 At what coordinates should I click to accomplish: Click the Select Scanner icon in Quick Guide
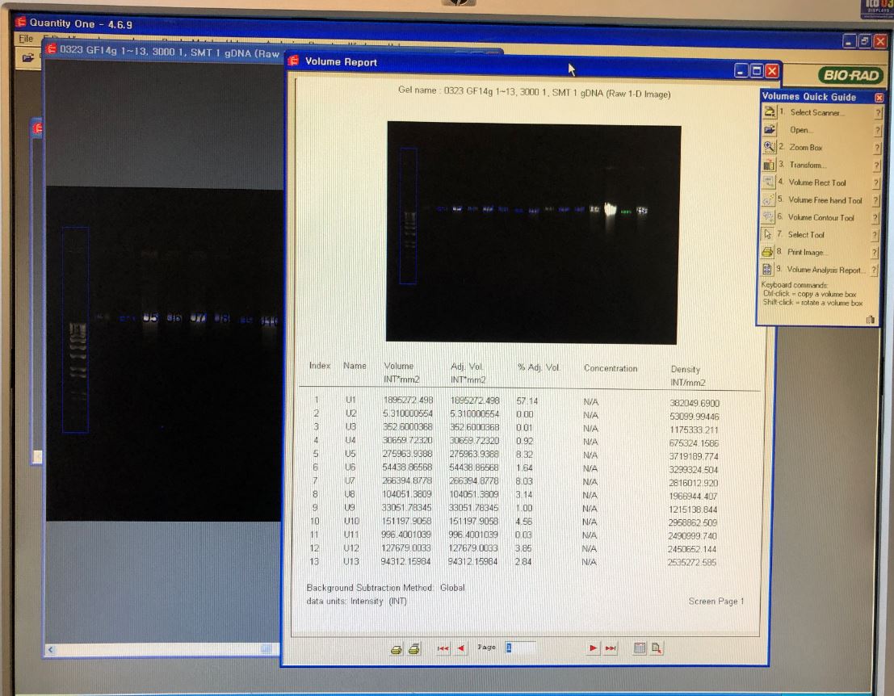pyautogui.click(x=769, y=112)
